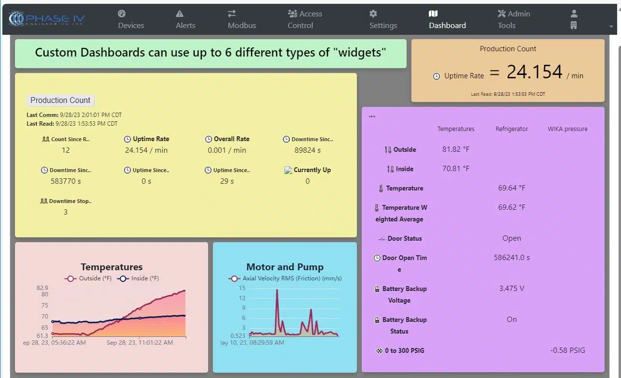The image size is (621, 378).
Task: Click the Alerts warning triangle icon
Action: tap(180, 14)
